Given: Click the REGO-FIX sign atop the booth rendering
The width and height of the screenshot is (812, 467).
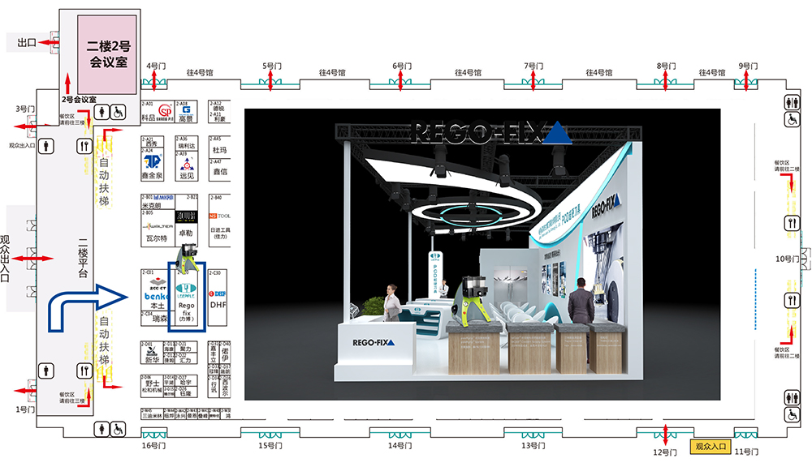Looking at the screenshot, I should click(x=490, y=133).
